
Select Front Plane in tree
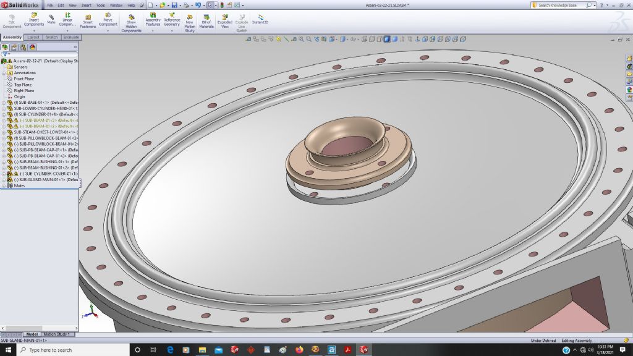click(24, 79)
